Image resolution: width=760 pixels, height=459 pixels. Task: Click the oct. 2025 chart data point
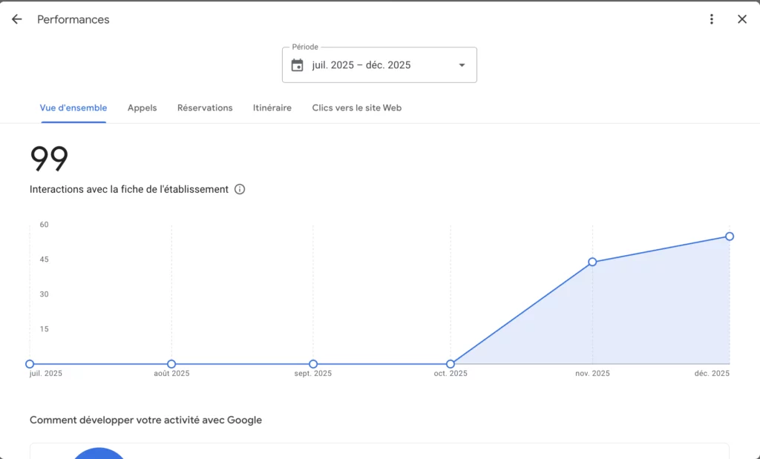pos(451,364)
